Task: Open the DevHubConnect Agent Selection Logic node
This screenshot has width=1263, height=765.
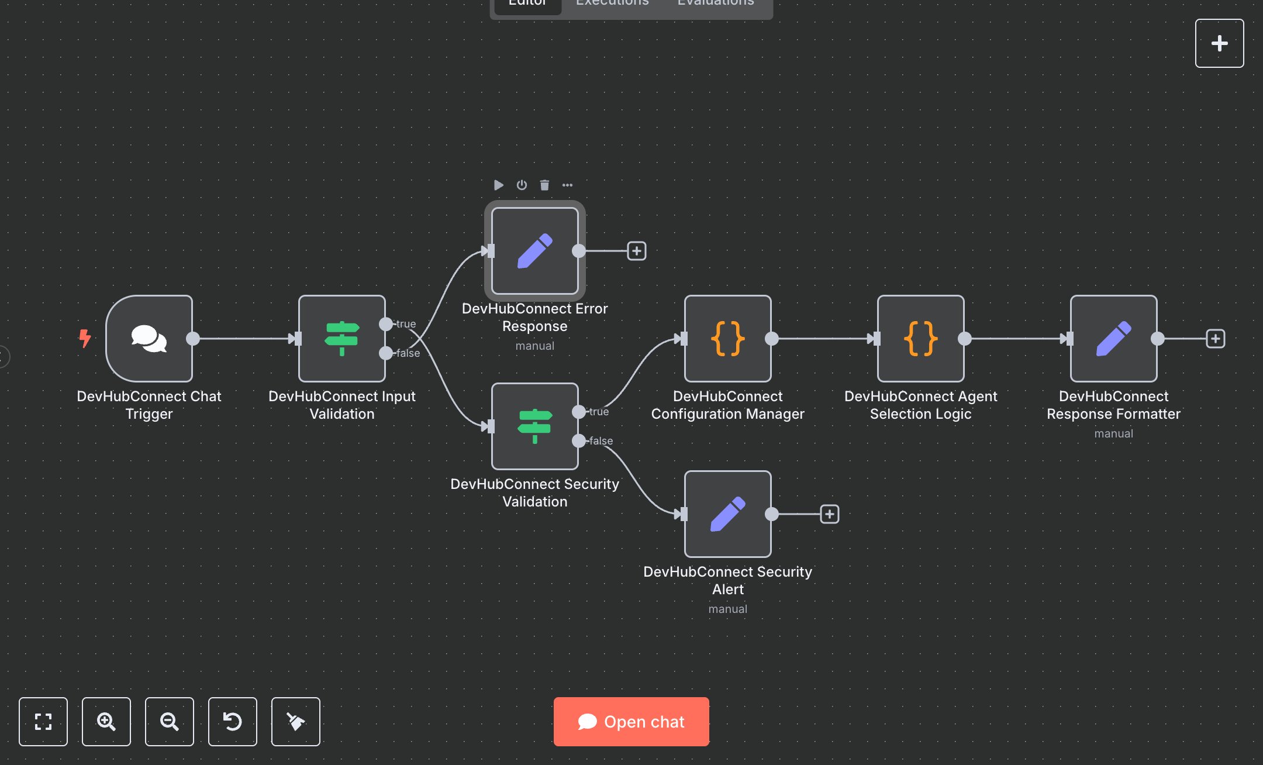Action: [x=920, y=339]
